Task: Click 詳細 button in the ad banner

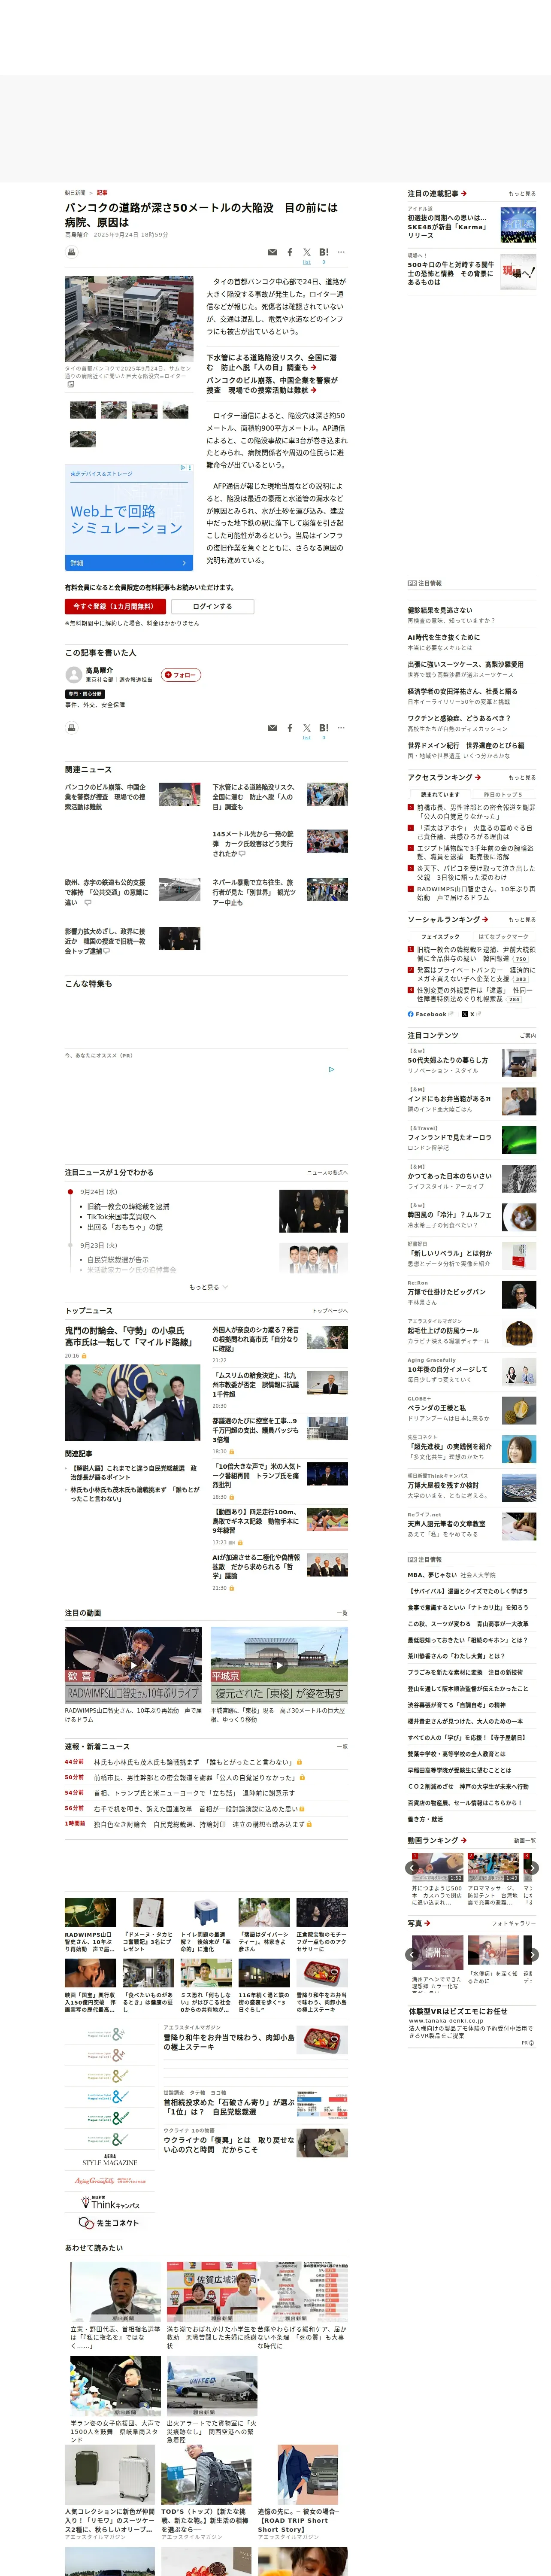Action: coord(129,563)
